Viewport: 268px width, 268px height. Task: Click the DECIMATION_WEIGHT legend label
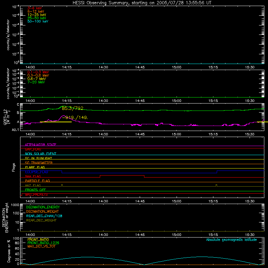tap(43, 211)
